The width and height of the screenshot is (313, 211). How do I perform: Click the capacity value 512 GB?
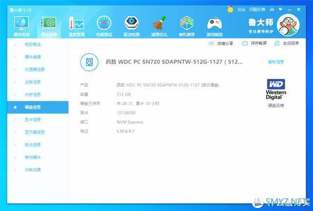tap(124, 94)
